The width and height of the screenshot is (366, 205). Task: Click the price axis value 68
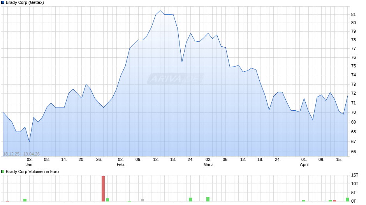click(x=354, y=132)
